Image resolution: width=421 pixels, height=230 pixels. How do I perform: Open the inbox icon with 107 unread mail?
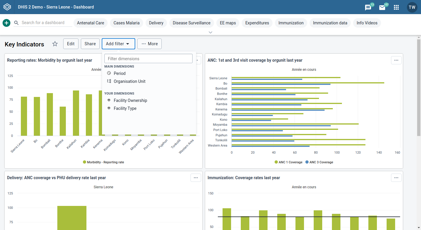tap(382, 7)
